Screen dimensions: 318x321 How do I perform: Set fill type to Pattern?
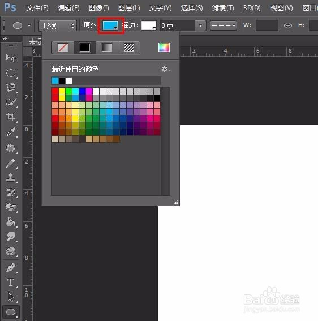click(129, 48)
